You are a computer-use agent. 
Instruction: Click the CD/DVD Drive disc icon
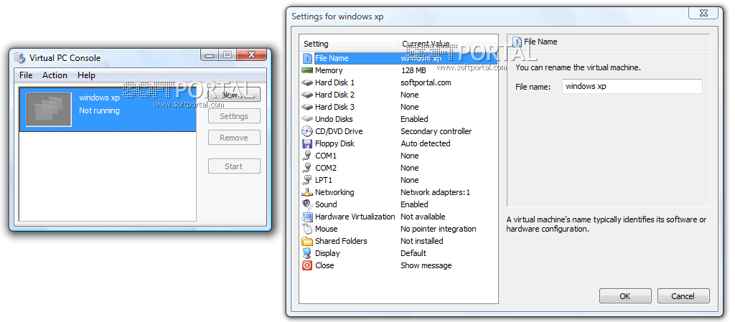pos(307,131)
